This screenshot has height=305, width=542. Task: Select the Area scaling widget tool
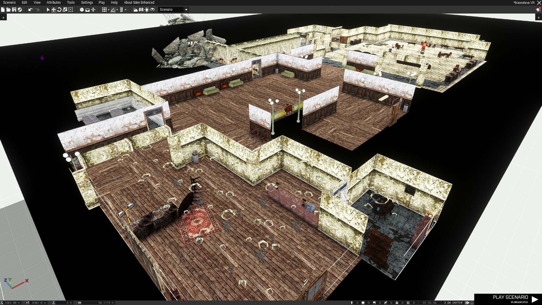click(71, 10)
